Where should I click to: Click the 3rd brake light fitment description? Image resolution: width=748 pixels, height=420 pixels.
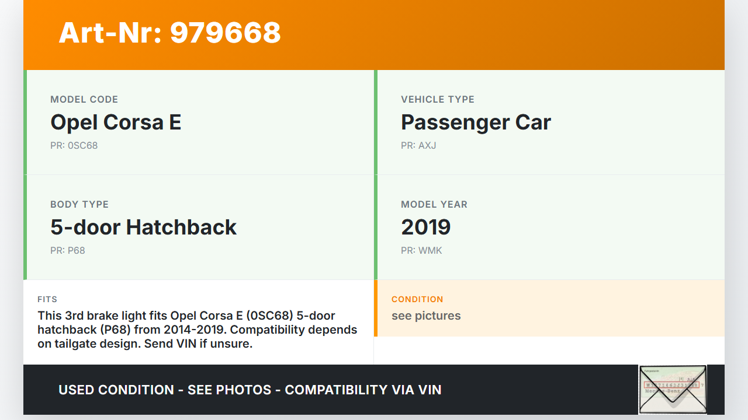click(x=197, y=330)
